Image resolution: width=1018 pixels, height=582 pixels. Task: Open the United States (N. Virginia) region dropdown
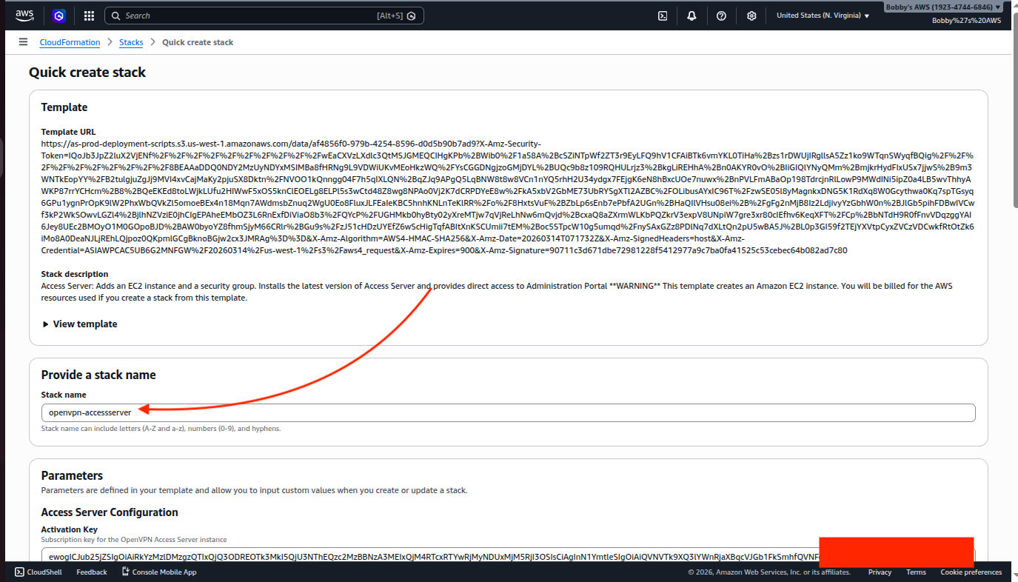point(823,16)
